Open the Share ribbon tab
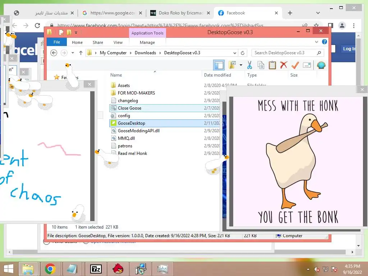The image size is (368, 276). [98, 42]
